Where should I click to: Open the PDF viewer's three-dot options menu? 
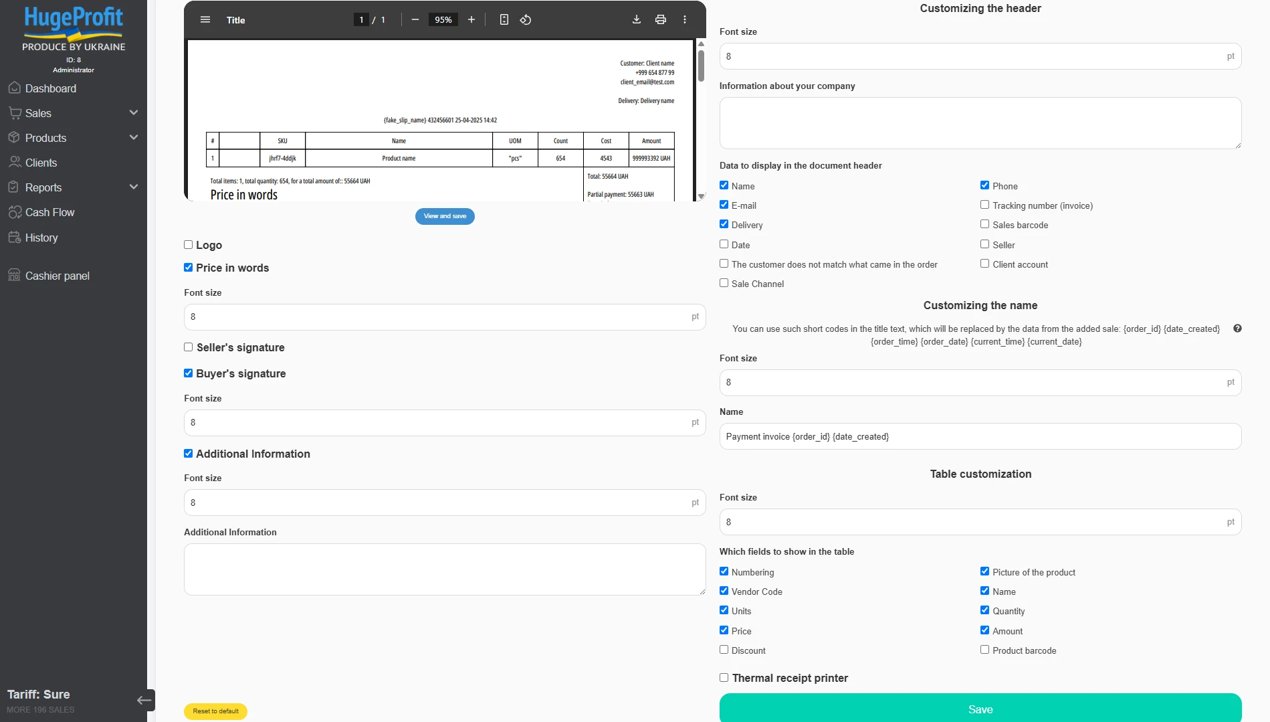tap(684, 19)
